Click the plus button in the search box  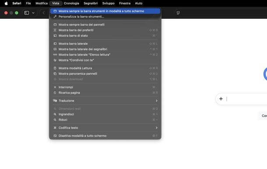[x=221, y=99]
